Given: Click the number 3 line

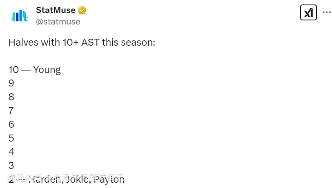Looking at the screenshot, I should 11,166.
